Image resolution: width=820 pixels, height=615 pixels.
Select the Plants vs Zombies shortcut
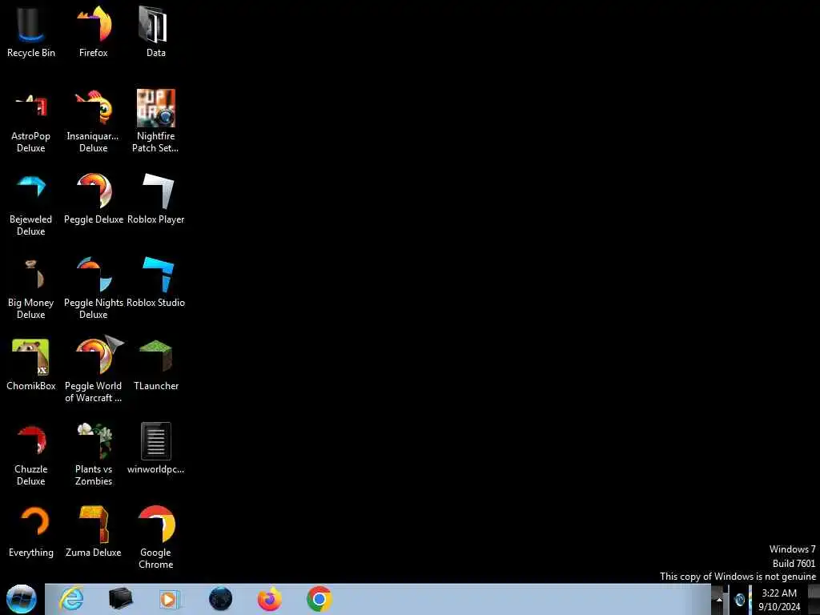coord(94,454)
